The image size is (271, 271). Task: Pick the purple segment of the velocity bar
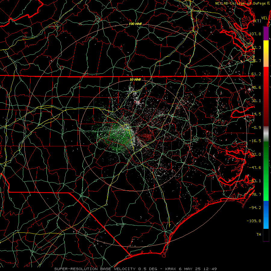[266, 33]
